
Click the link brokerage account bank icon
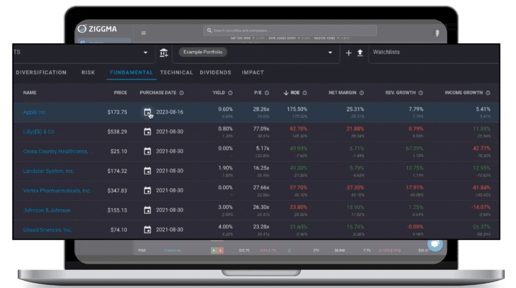164,53
